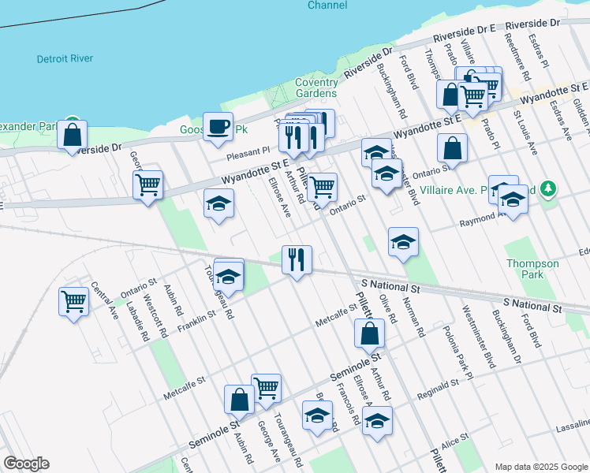The height and width of the screenshot is (473, 590).
Task: Click the shopping bag marker below Wyandotte St E near Ontario St
Action: click(452, 147)
